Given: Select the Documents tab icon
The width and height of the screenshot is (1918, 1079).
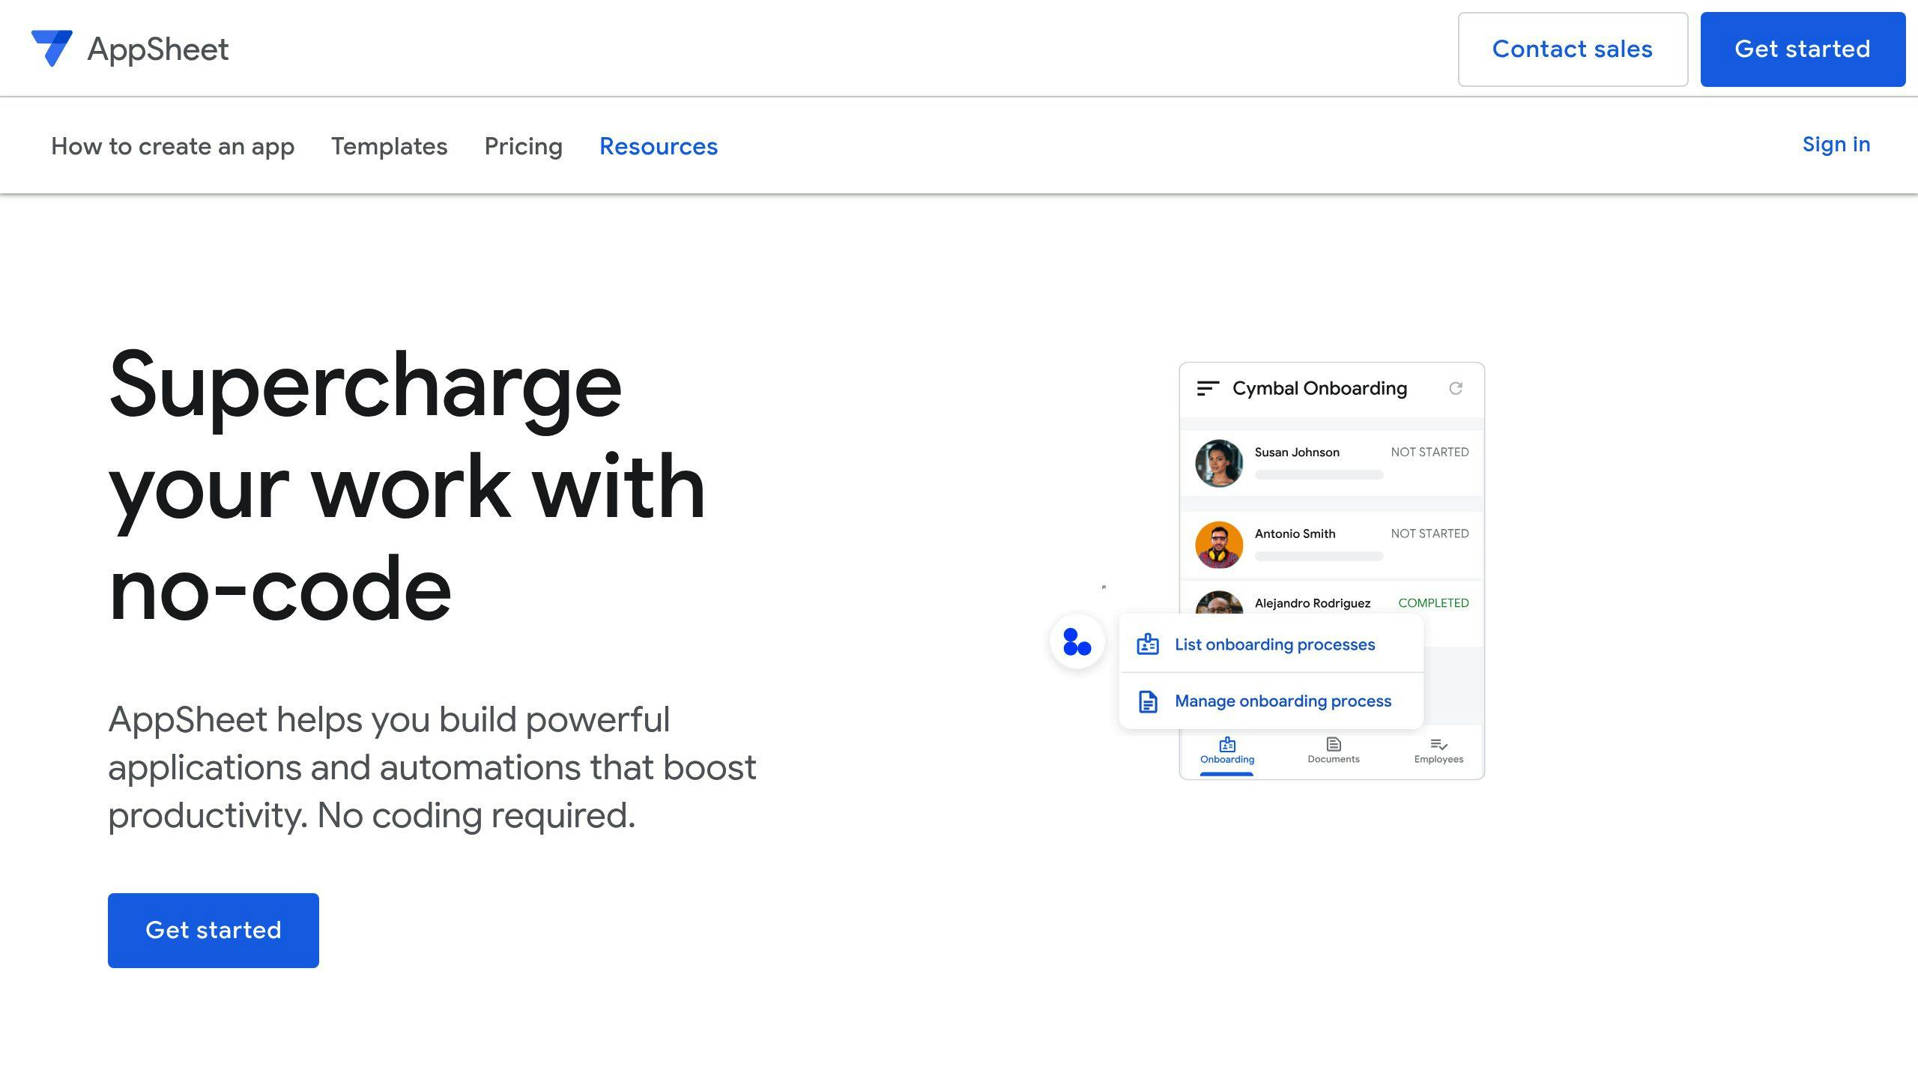Looking at the screenshot, I should (1333, 744).
